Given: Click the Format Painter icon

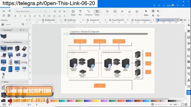Looking at the screenshot, I should [9, 11].
